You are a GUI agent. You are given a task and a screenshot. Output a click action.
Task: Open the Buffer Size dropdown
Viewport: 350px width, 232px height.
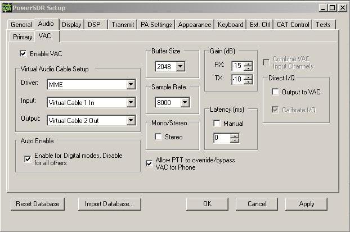point(180,67)
